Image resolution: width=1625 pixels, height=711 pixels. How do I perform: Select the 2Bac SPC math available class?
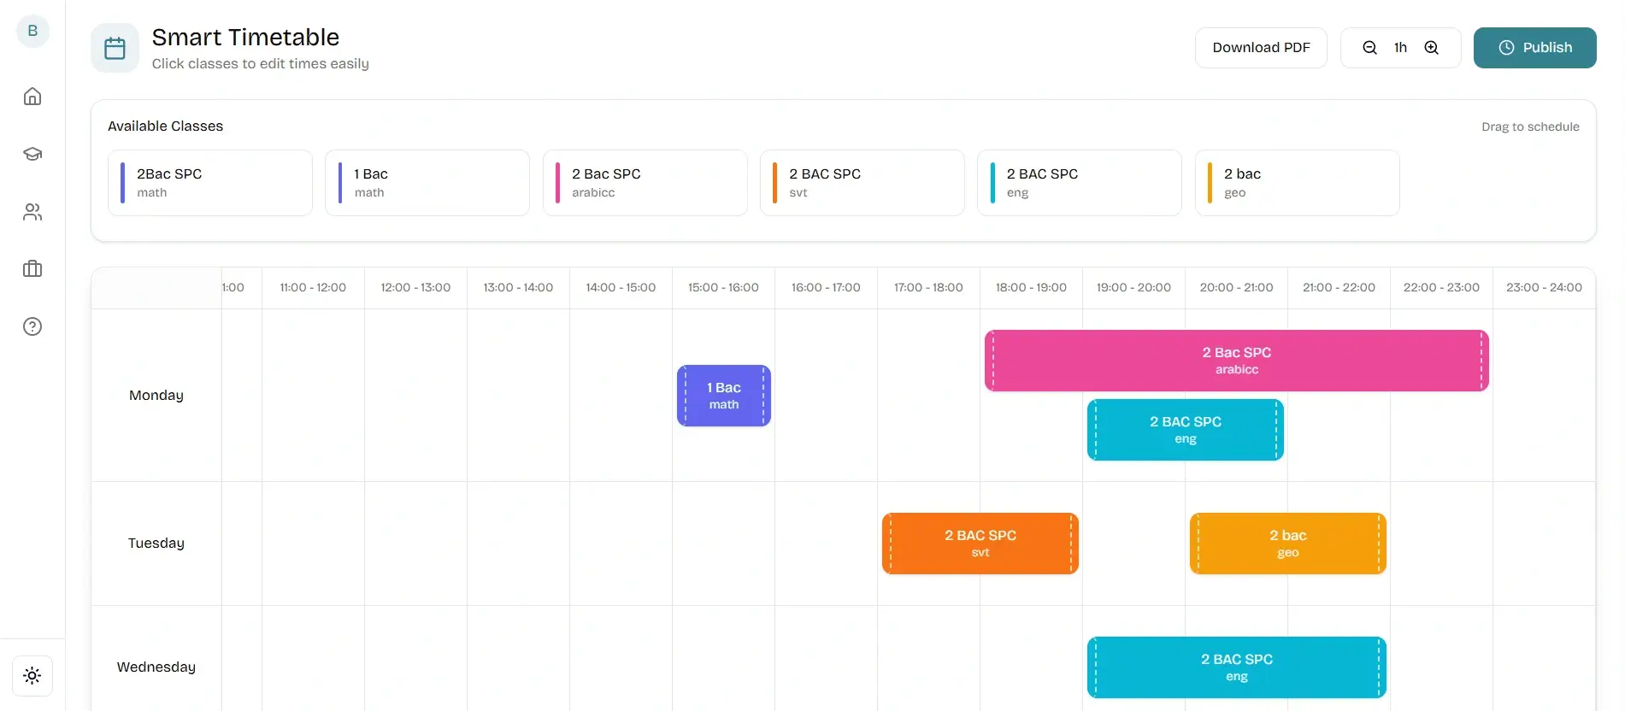tap(210, 183)
